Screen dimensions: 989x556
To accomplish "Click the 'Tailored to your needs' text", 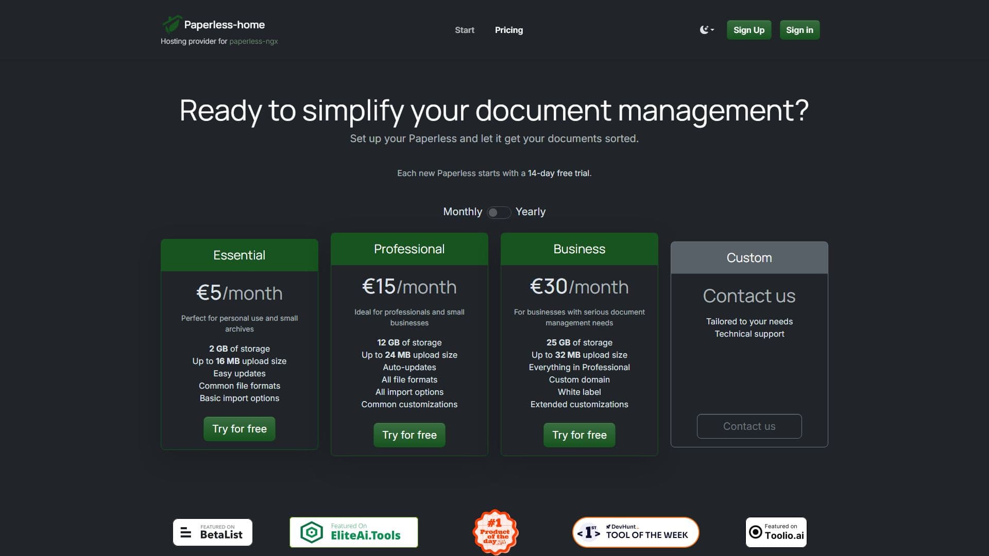I will pyautogui.click(x=749, y=321).
